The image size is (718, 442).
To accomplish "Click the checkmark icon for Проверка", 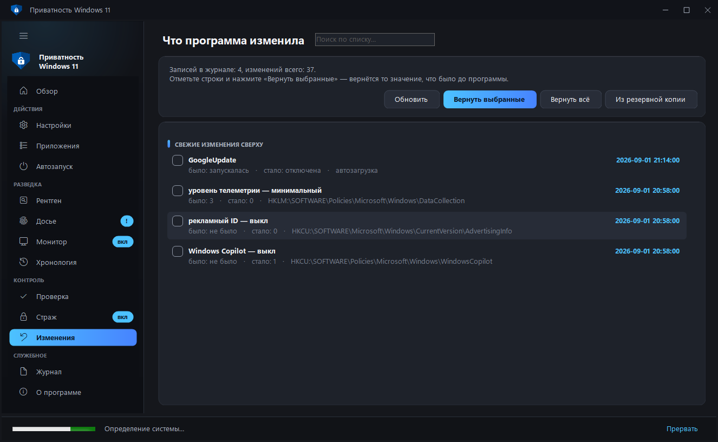I will [x=23, y=296].
